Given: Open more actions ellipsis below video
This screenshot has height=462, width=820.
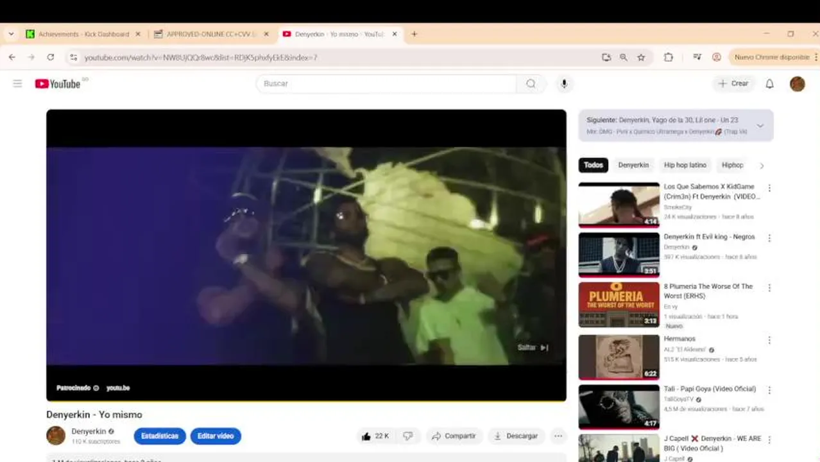Looking at the screenshot, I should (x=558, y=436).
